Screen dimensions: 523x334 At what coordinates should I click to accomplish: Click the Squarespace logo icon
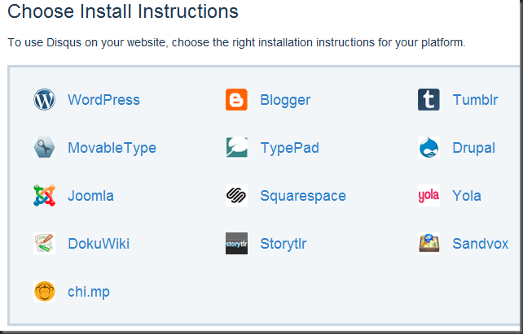click(236, 195)
